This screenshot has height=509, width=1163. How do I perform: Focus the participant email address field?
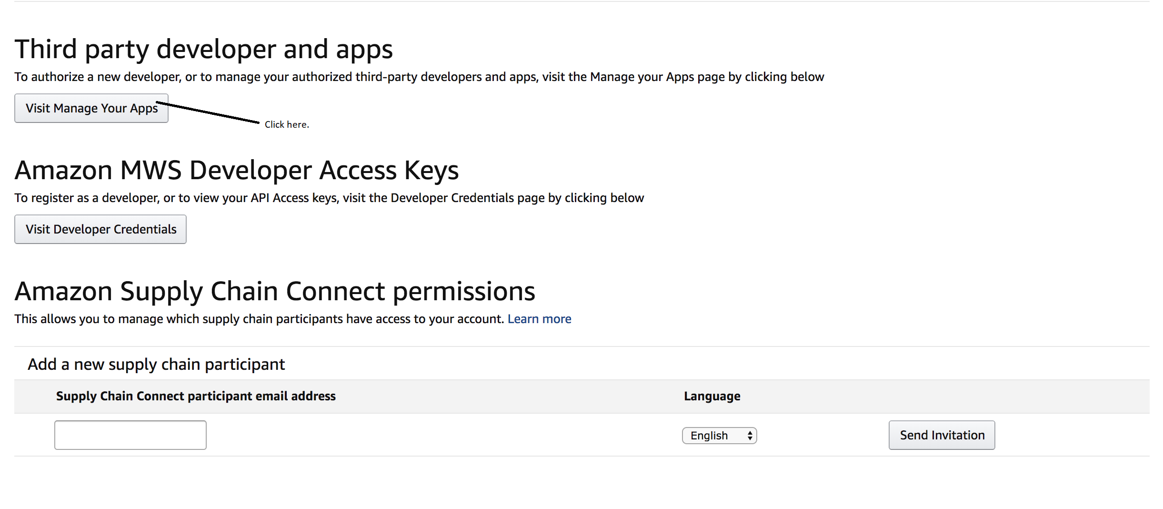130,435
